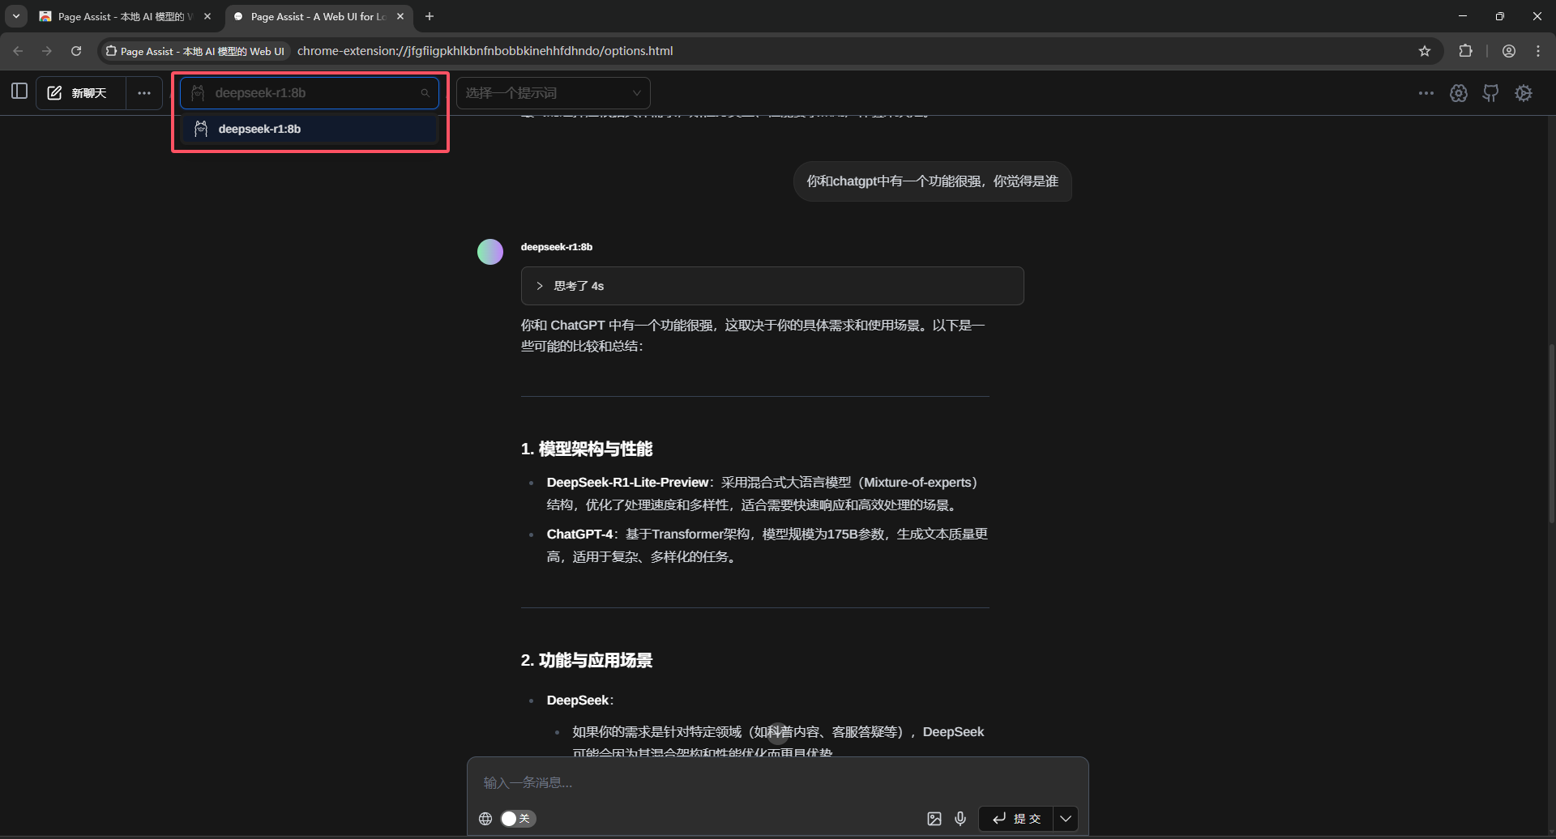The width and height of the screenshot is (1556, 839).
Task: Click the chat page vertical scrollbar
Action: (x=1551, y=433)
